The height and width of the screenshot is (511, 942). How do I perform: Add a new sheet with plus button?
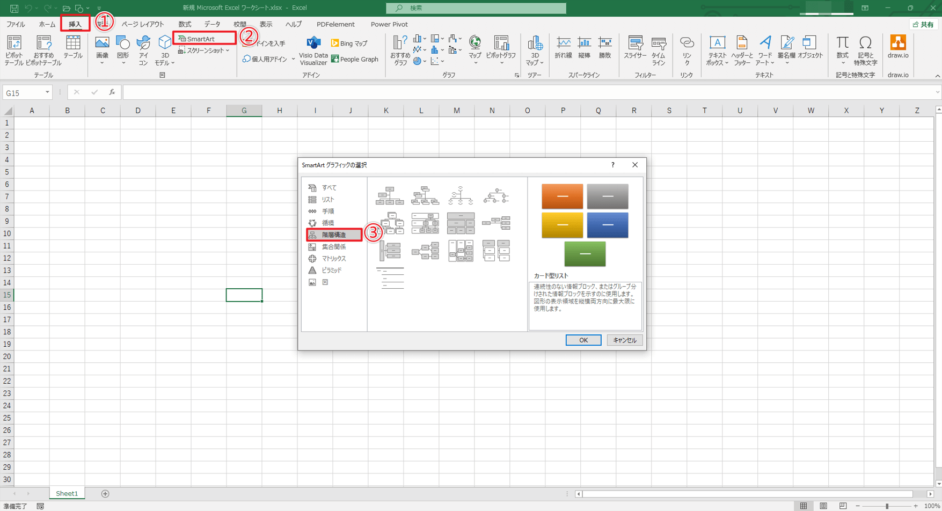tap(105, 494)
